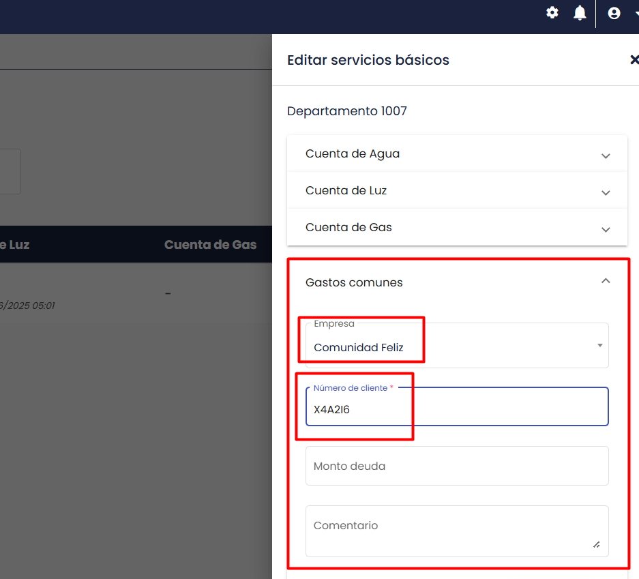Open the settings gear icon
Image resolution: width=639 pixels, height=579 pixels.
pyautogui.click(x=552, y=13)
